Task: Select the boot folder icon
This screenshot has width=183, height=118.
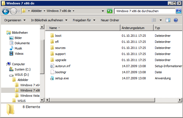Action: pyautogui.click(x=52, y=35)
